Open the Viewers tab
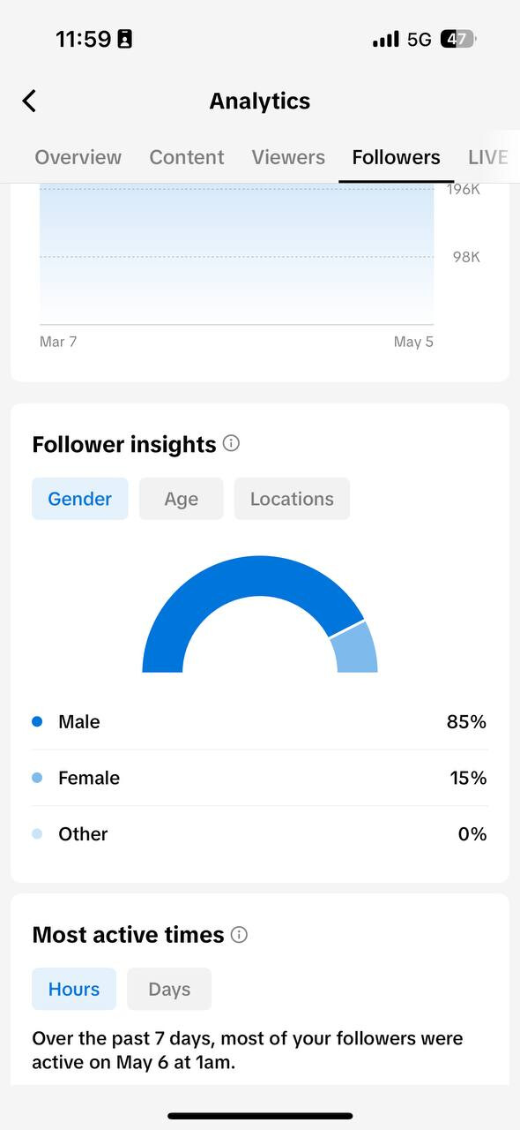 click(x=288, y=157)
